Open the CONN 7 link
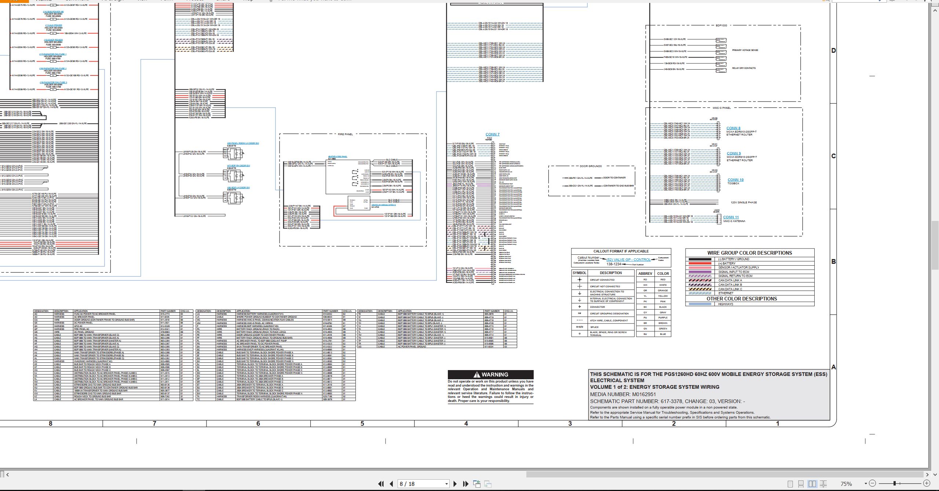Screen dimensions: 939x491 (492, 134)
